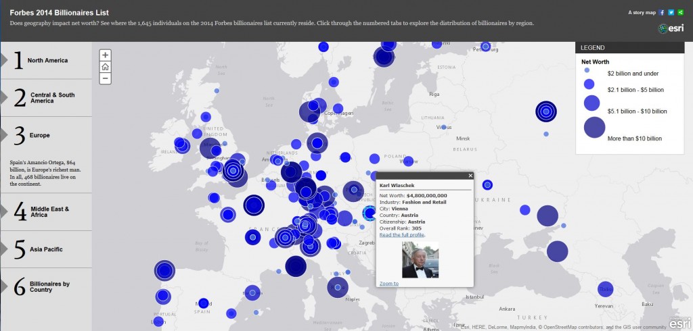Click the Baku city label
This screenshot has height=331, width=693.
click(x=648, y=304)
